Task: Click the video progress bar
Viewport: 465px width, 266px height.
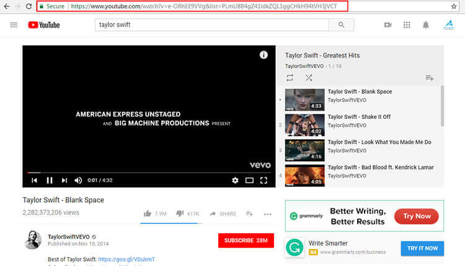Action: (x=149, y=172)
